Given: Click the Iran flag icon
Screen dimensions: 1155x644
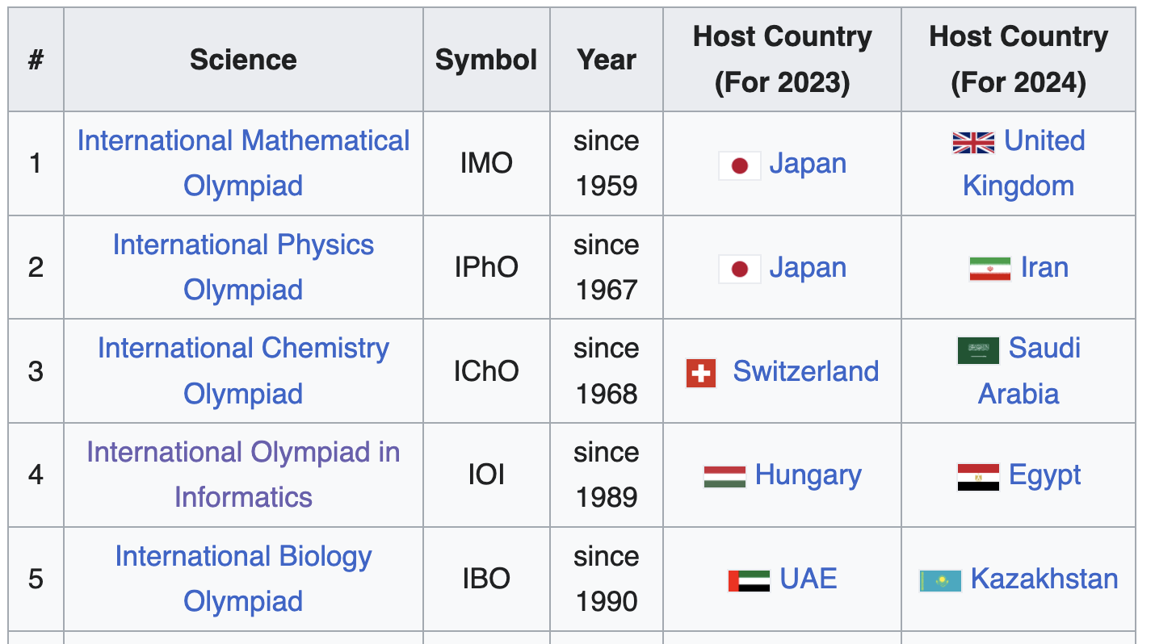Looking at the screenshot, I should point(989,269).
